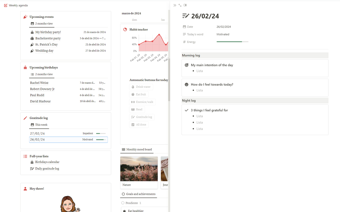Screen dimensions: 340x212
Task: Click the Energy progress bar in side panel
Action: coord(232,42)
